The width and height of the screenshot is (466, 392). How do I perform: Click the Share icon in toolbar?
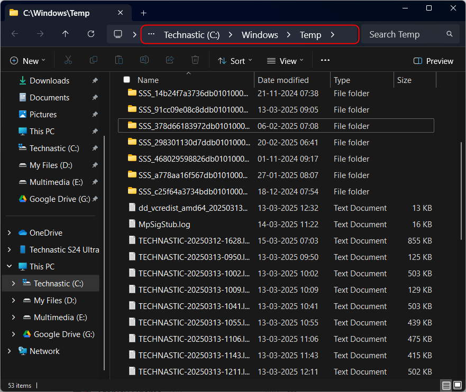tap(170, 61)
